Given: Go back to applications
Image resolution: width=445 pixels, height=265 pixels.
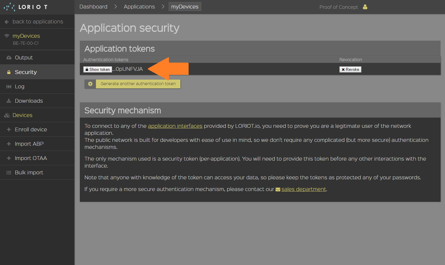Looking at the screenshot, I should (37, 21).
